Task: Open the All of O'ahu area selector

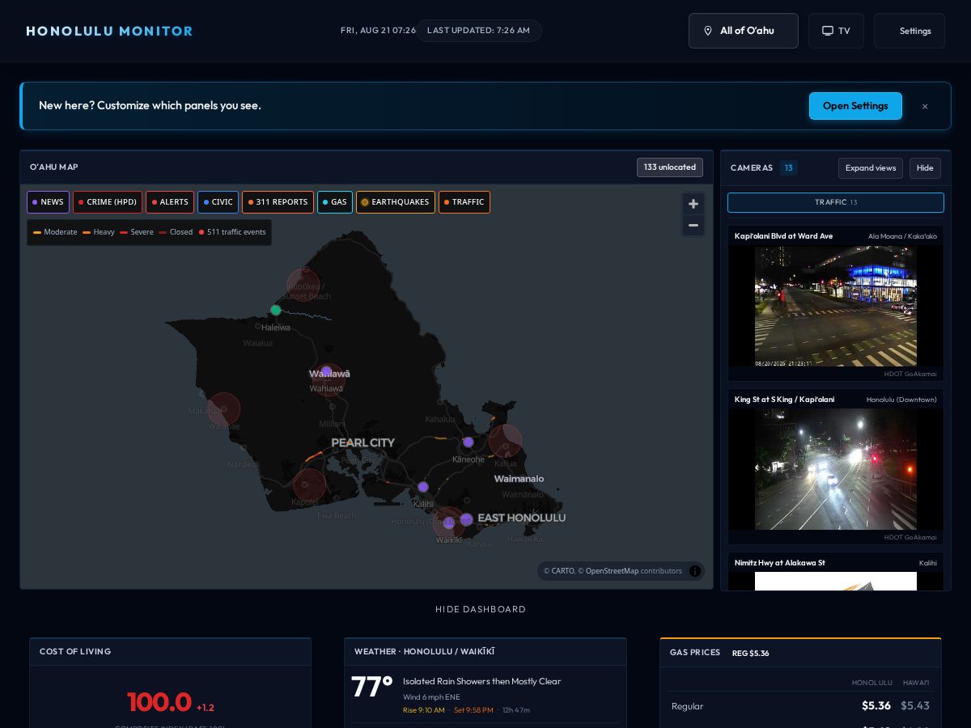Action: [x=744, y=31]
